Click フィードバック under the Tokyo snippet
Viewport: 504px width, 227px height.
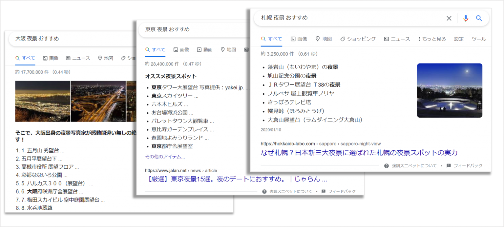pyautogui.click(x=342, y=191)
